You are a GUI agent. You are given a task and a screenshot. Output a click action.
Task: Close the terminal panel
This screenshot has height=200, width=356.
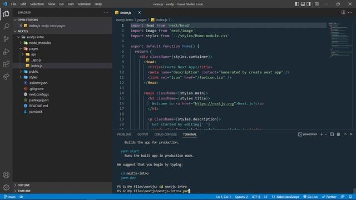[351, 134]
